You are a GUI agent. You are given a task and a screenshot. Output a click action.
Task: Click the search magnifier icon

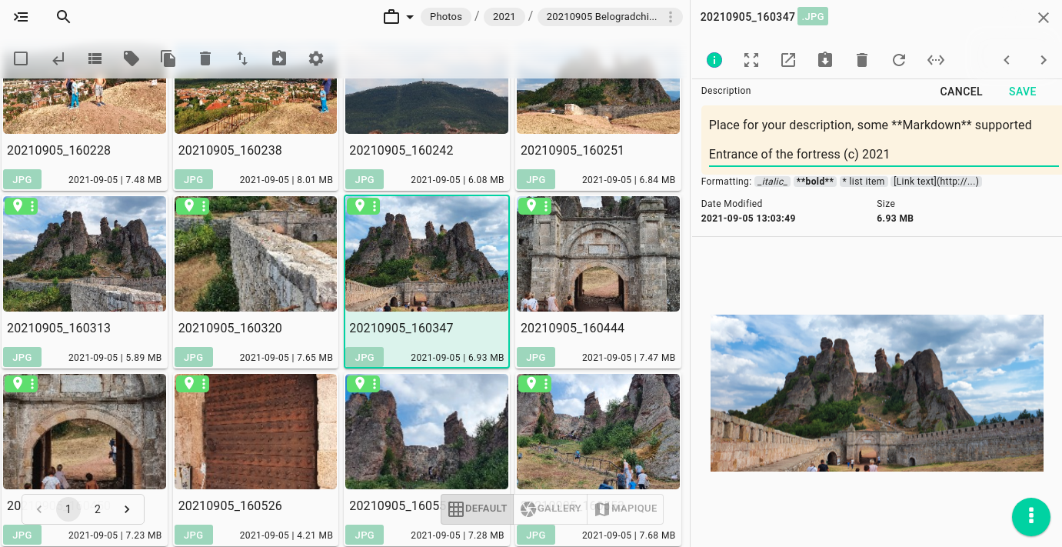coord(64,17)
